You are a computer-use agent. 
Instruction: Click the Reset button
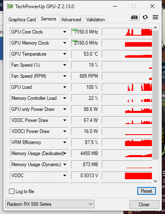[x=147, y=191]
